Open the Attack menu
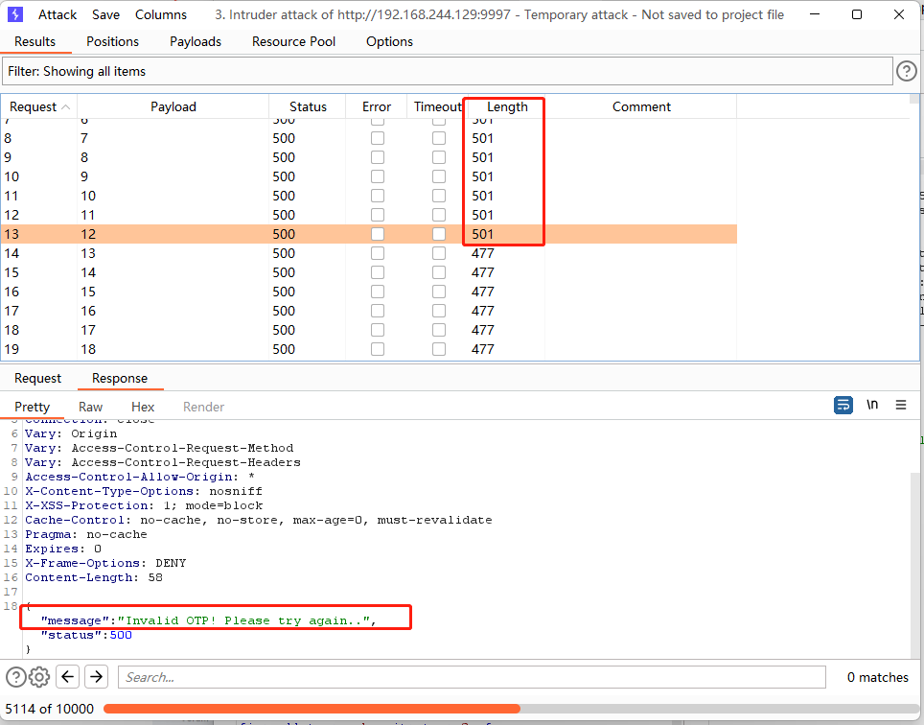 click(x=58, y=14)
